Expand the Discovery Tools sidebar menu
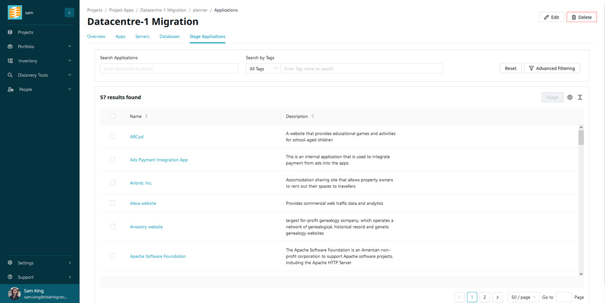Screen dimensions: 605x303 pos(70,75)
